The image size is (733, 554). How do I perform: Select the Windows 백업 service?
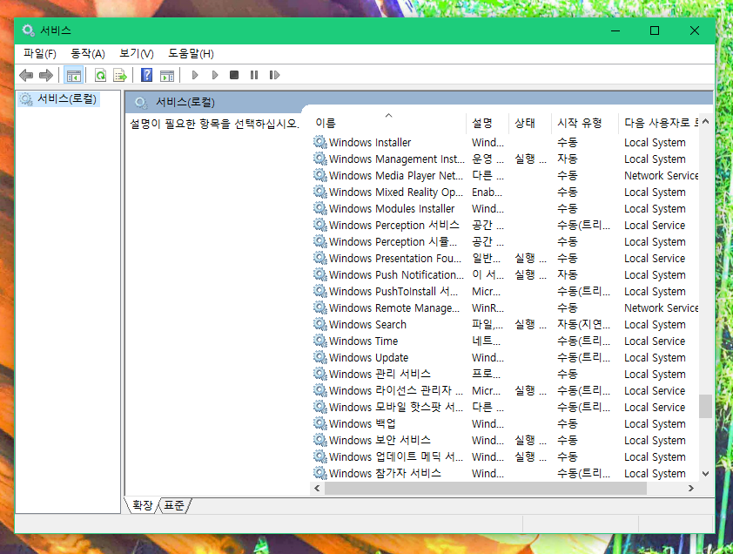[506, 423]
